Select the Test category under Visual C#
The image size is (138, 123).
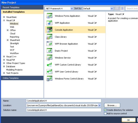click(12, 47)
